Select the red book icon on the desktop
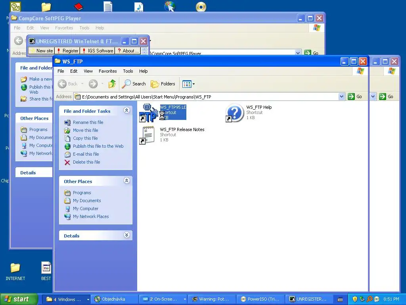This screenshot has height=305, width=406. point(78,6)
